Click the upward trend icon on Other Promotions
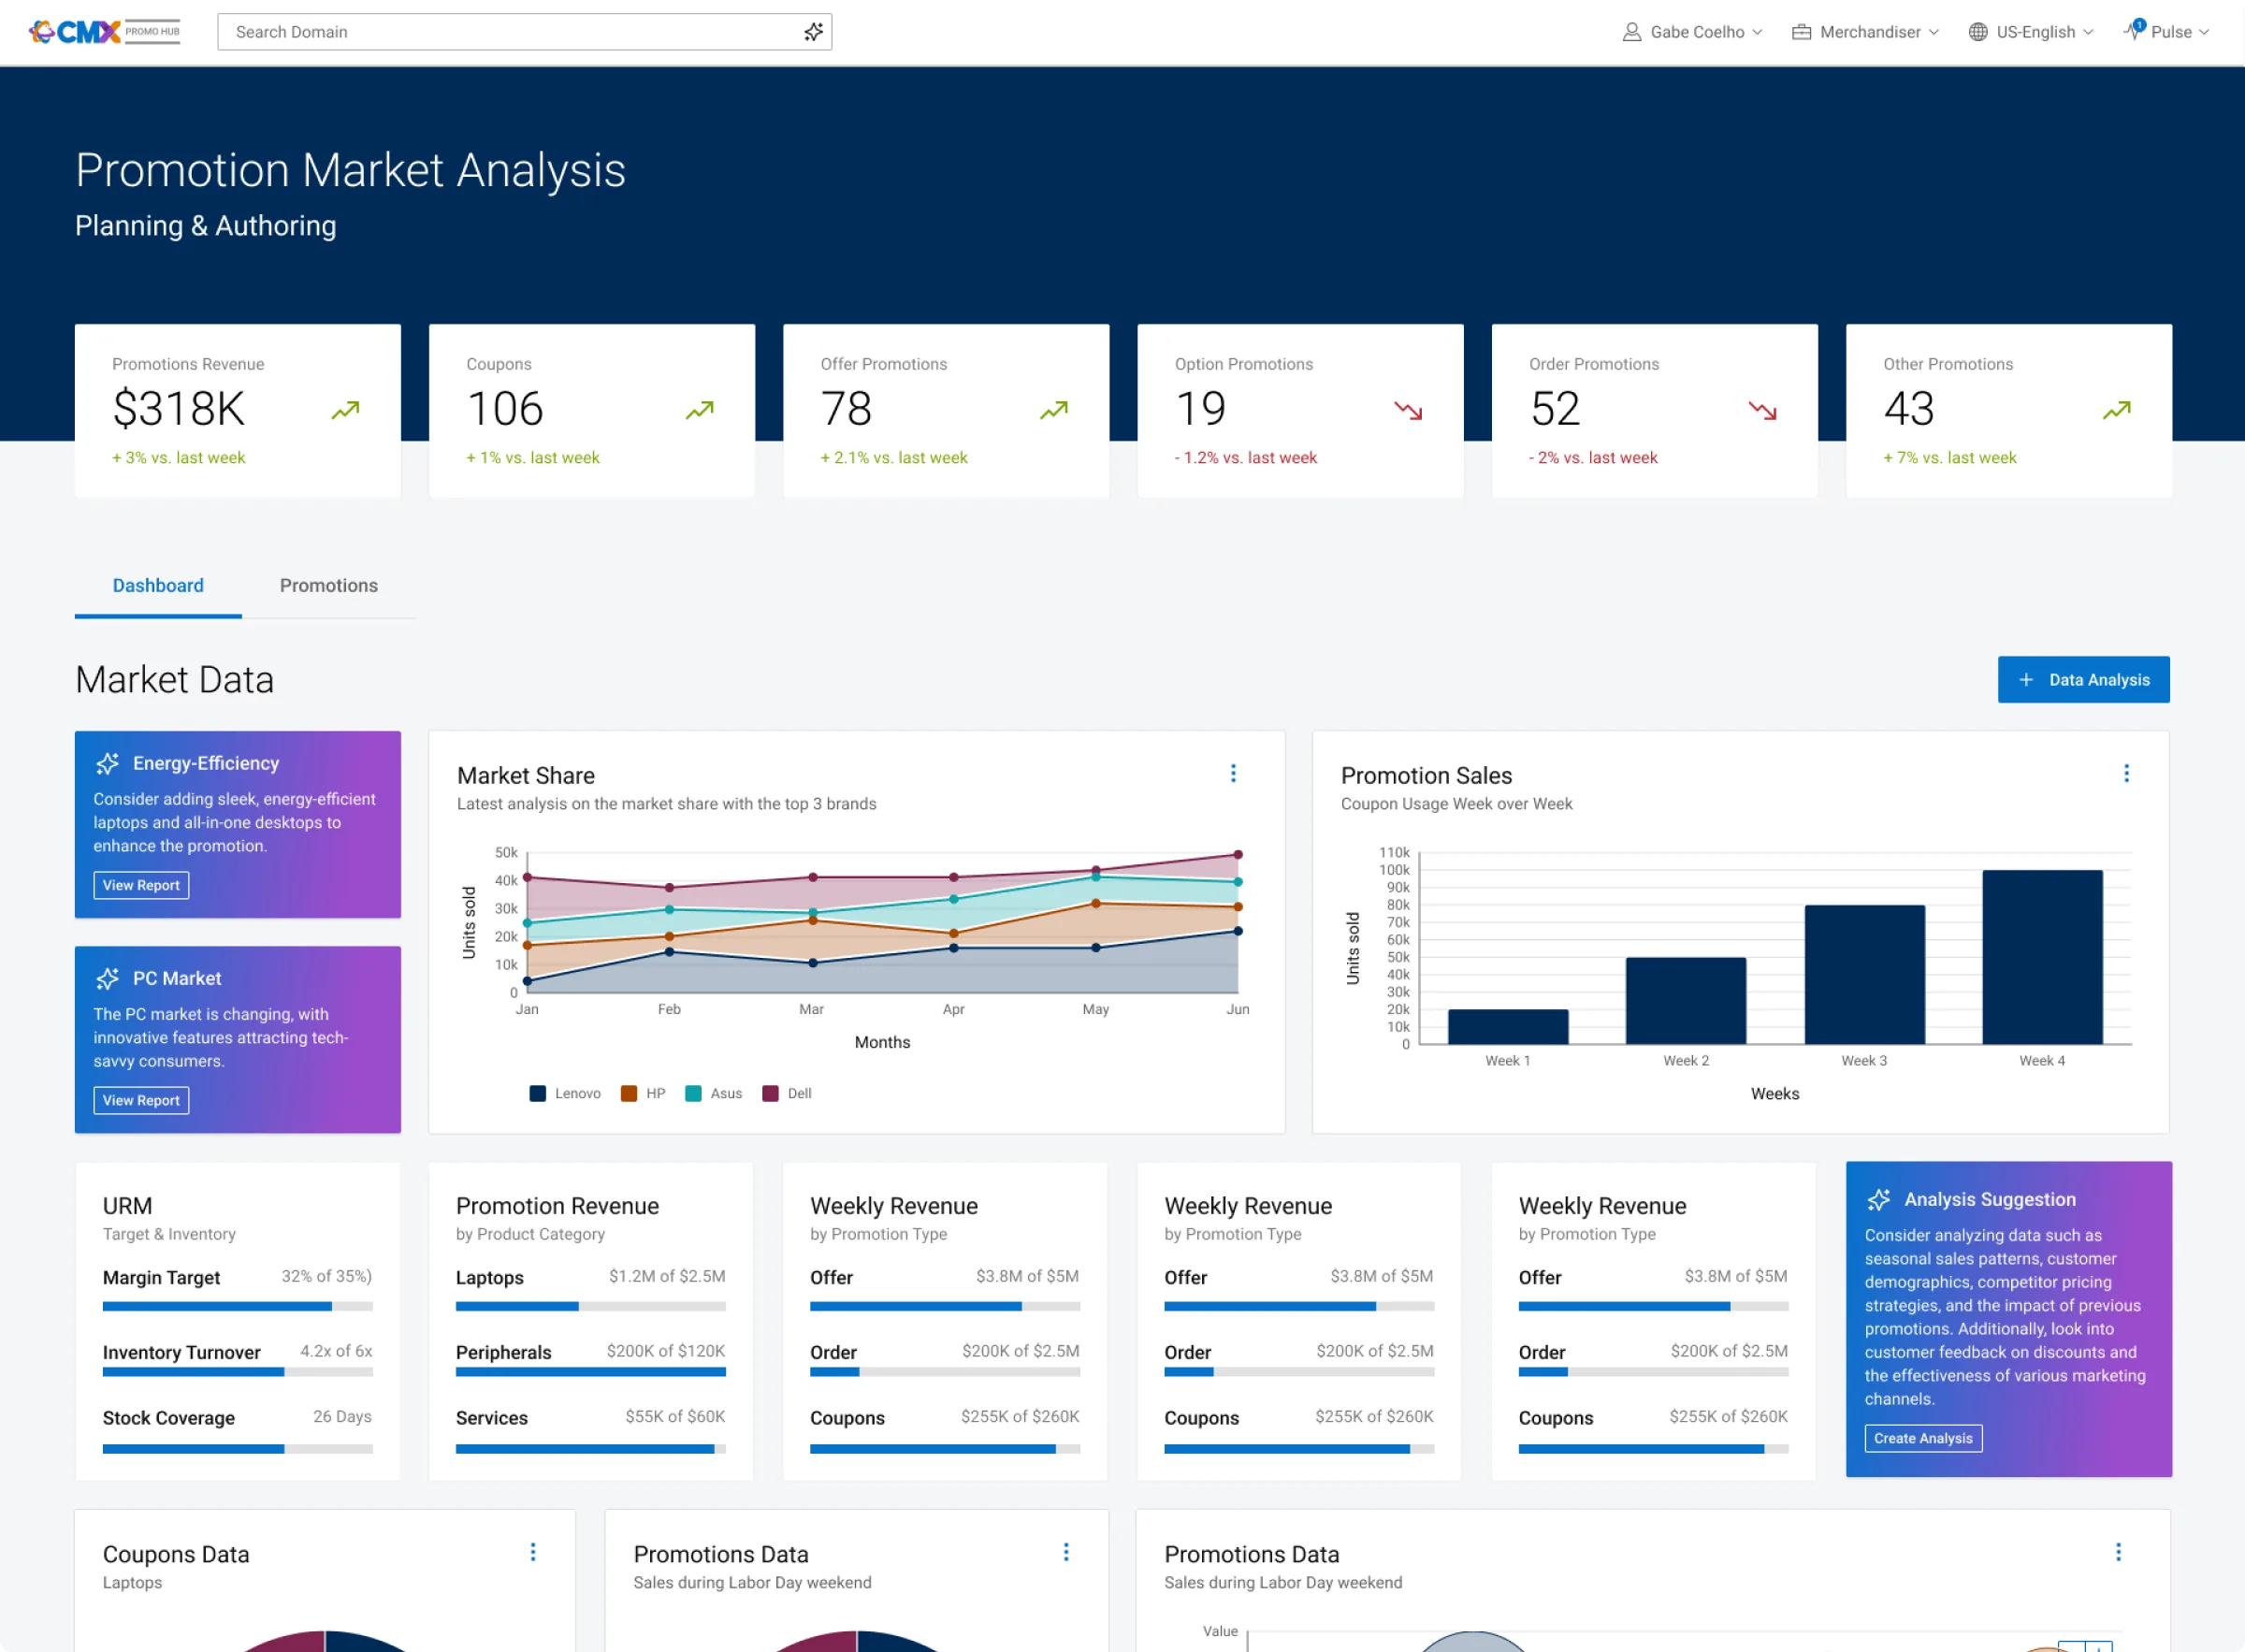Screen dimensions: 2245x1652 [2116, 410]
